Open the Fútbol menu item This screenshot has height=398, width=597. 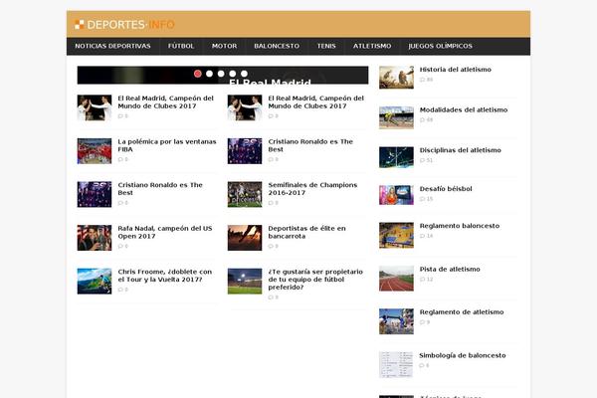click(x=181, y=46)
